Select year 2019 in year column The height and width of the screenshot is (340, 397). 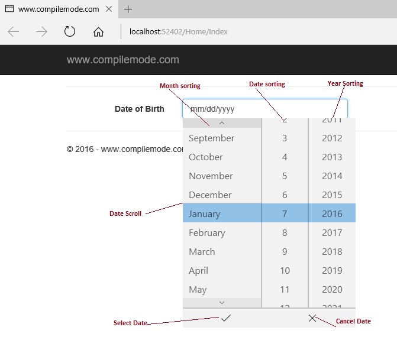pos(332,270)
